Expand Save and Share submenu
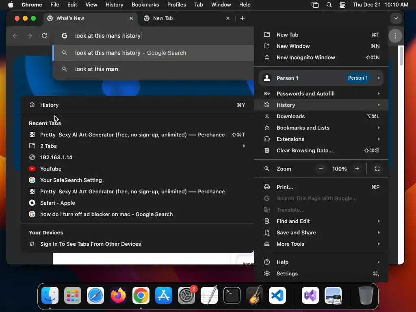 pos(321,233)
